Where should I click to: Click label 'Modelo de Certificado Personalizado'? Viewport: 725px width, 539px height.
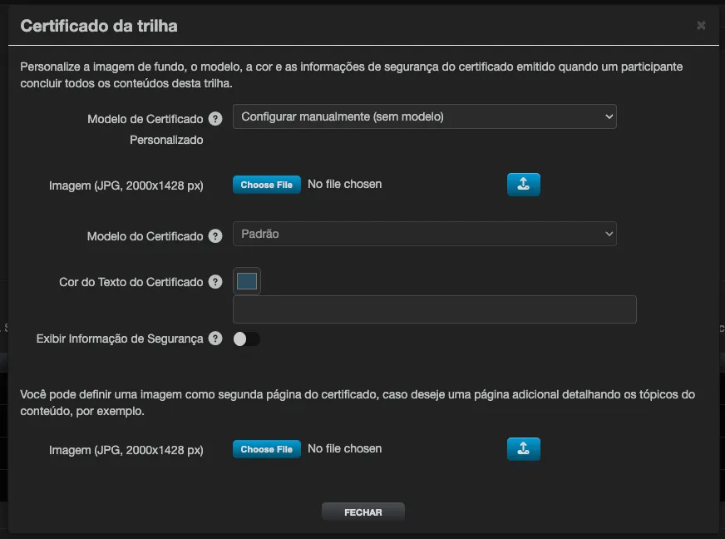(145, 129)
